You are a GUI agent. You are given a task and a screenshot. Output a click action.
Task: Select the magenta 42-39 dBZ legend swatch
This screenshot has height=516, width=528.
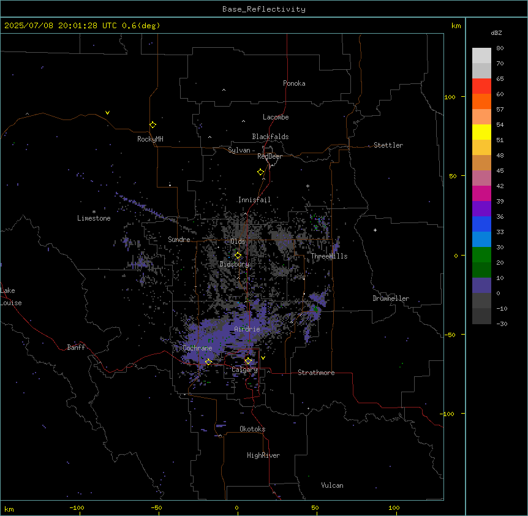pos(481,193)
